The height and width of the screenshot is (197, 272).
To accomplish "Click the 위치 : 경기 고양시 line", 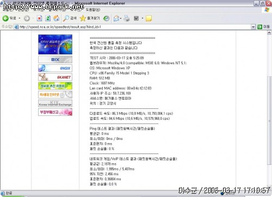I will pos(103,103).
